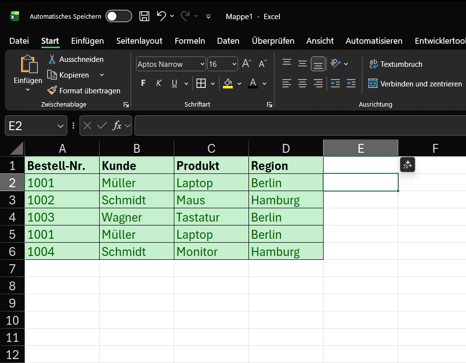The width and height of the screenshot is (466, 363).
Task: Click the Einzug vergrößern indent icon
Action: [351, 84]
